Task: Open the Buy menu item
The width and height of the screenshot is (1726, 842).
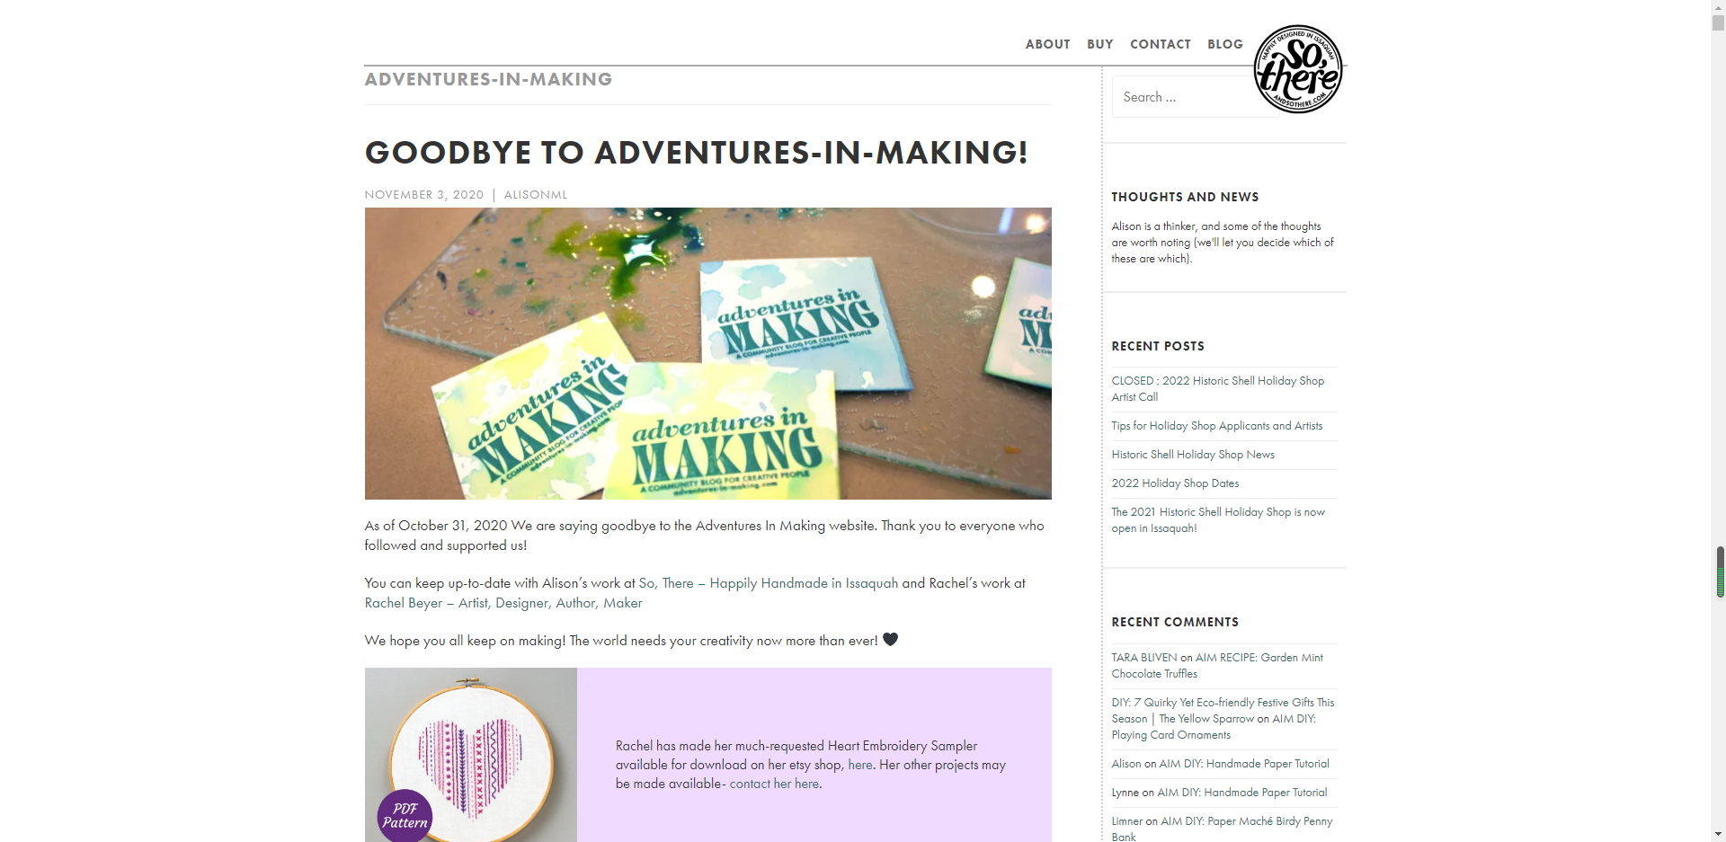Action: coord(1099,44)
